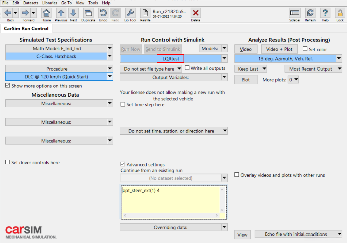The width and height of the screenshot is (347, 243).
Task: Select the CarSim Run Control tab
Action: point(26,29)
